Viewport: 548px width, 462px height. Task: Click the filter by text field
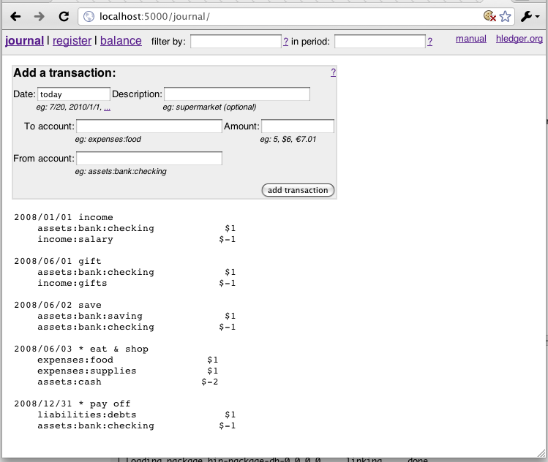(x=236, y=42)
